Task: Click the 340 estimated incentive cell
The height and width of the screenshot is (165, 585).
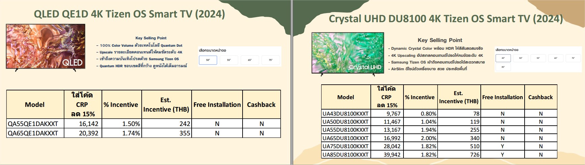Action: [x=459, y=138]
